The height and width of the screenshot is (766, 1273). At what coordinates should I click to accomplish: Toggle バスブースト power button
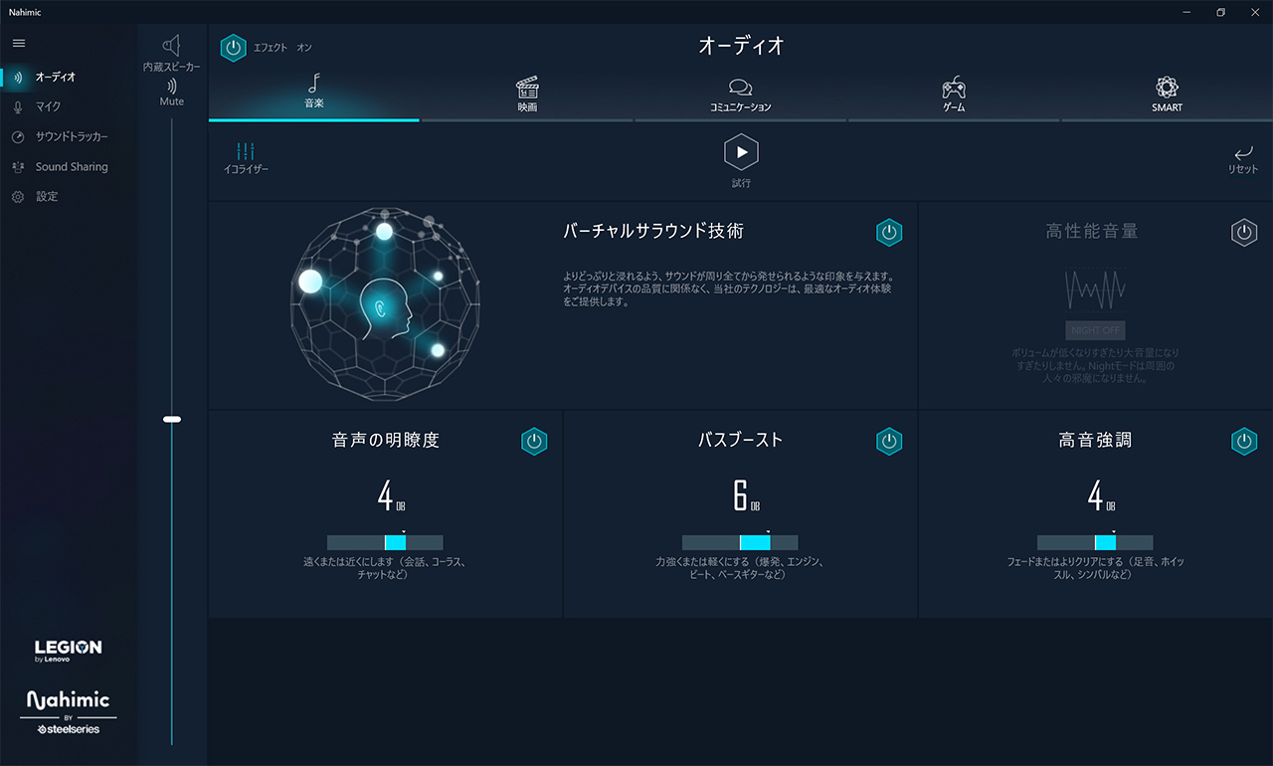(889, 442)
